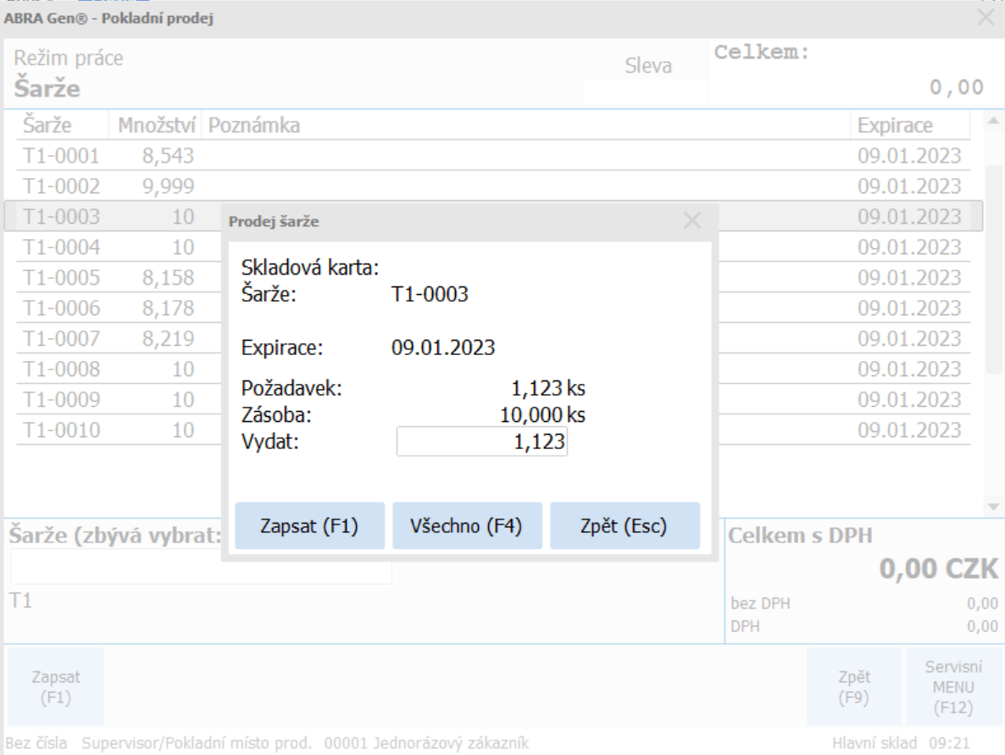The height and width of the screenshot is (755, 1005).
Task: Click the Vydat quantity input field
Action: 482,441
